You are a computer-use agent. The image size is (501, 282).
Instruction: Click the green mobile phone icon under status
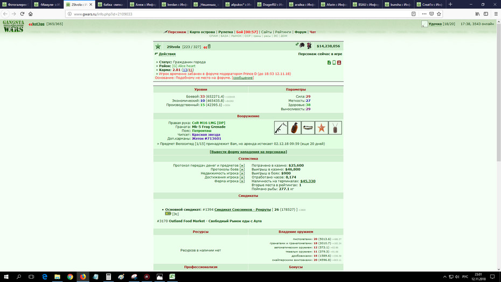(334, 63)
